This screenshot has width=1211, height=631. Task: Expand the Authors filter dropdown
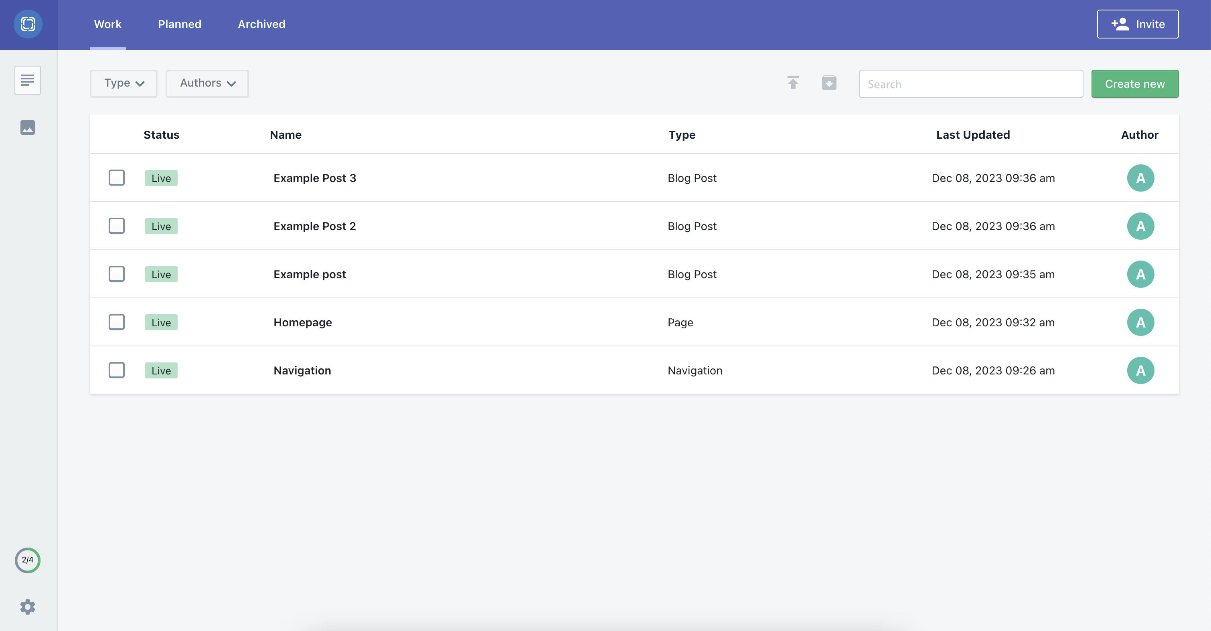[207, 83]
